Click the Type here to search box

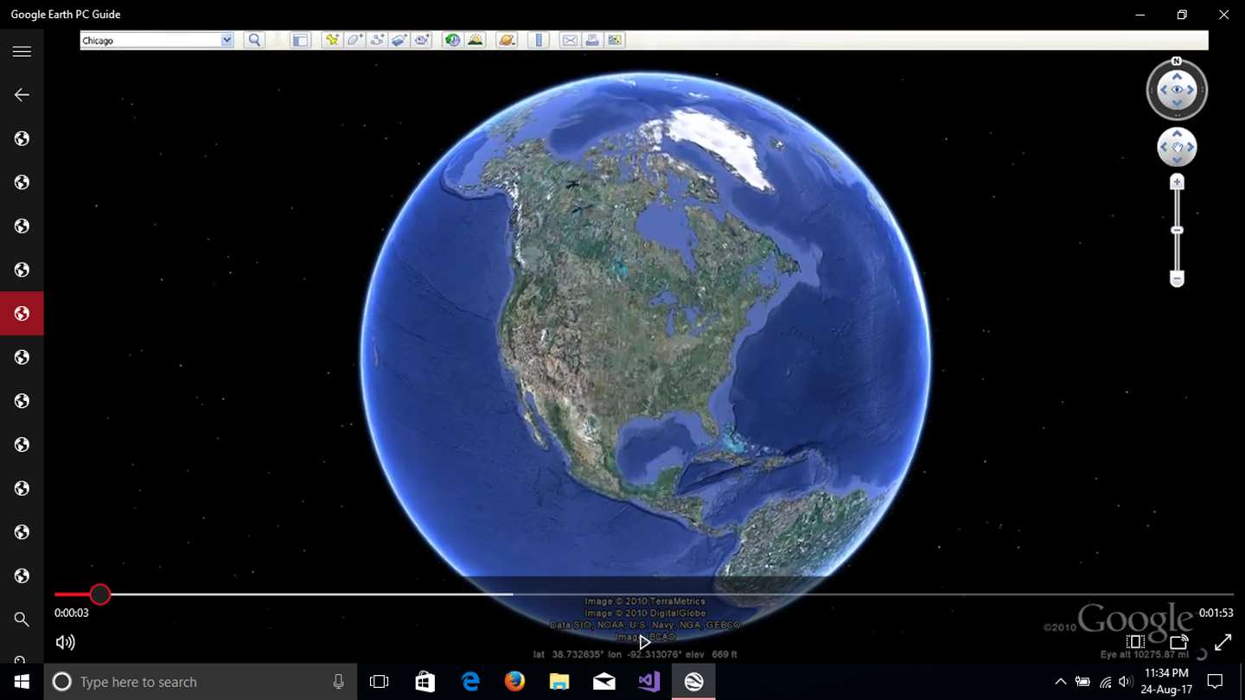(200, 682)
